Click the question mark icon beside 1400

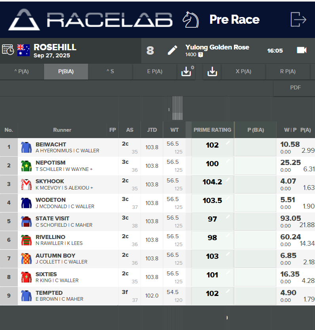(201, 55)
